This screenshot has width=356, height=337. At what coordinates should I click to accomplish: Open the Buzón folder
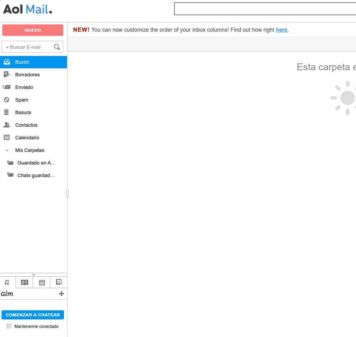[34, 62]
